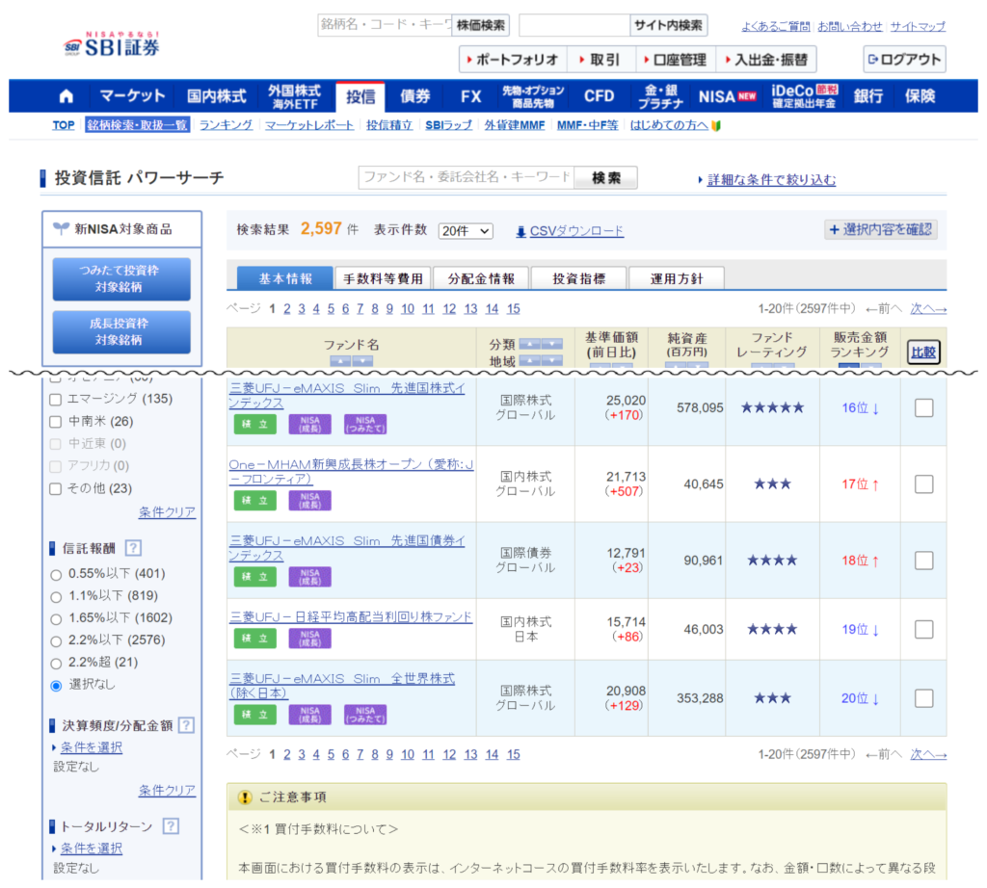The image size is (987, 888).
Task: Switch to the 手数料等費用 tab
Action: [383, 279]
